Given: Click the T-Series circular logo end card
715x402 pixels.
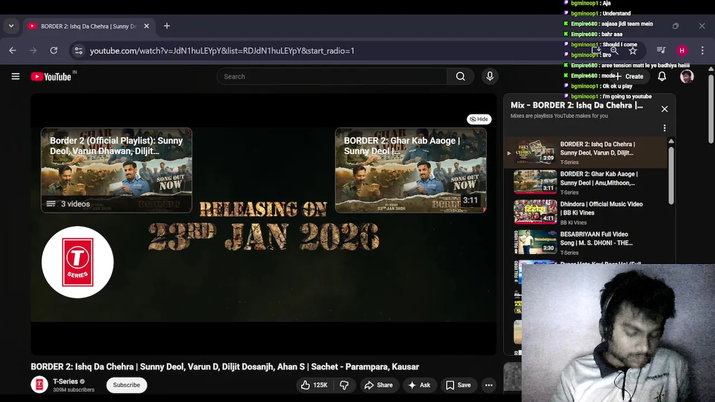Looking at the screenshot, I should coord(78,262).
